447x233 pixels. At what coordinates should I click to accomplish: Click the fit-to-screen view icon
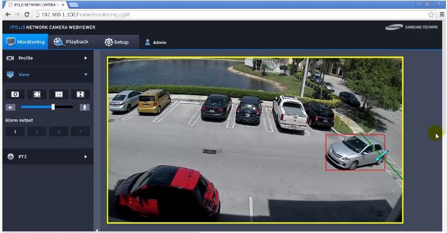tap(37, 94)
